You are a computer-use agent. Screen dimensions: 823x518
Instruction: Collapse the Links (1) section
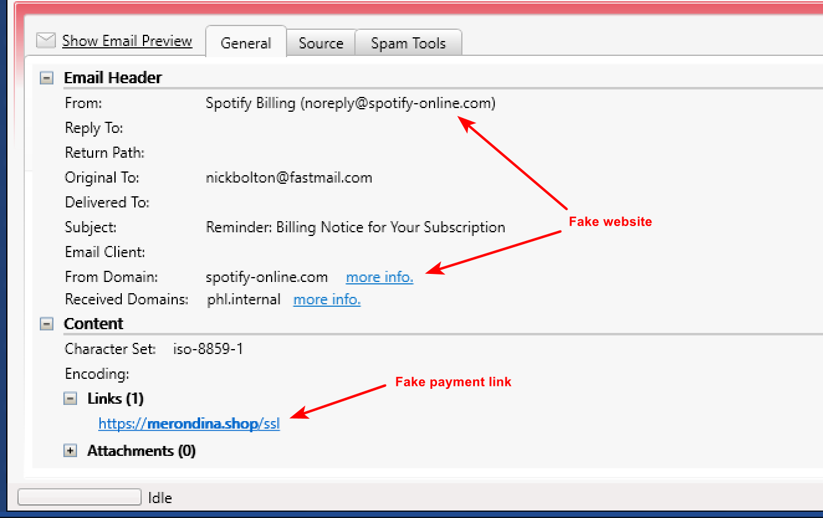click(x=70, y=399)
